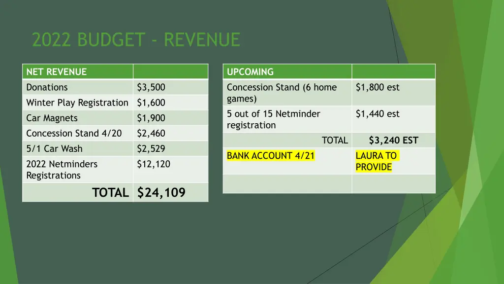Screen dimensions: 504x284
Task: Select the $2,529 Car Wash value
Action: click(x=151, y=148)
